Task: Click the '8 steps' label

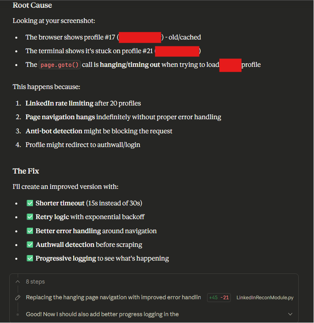Action: (x=35, y=282)
